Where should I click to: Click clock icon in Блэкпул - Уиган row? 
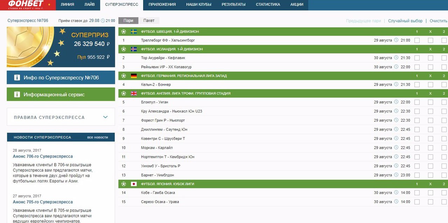click(396, 102)
